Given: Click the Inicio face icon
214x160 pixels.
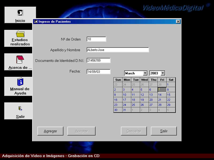Looking at the screenshot, I should [x=20, y=13].
